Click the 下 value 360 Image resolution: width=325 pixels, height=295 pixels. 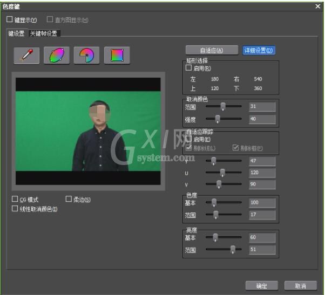[258, 88]
